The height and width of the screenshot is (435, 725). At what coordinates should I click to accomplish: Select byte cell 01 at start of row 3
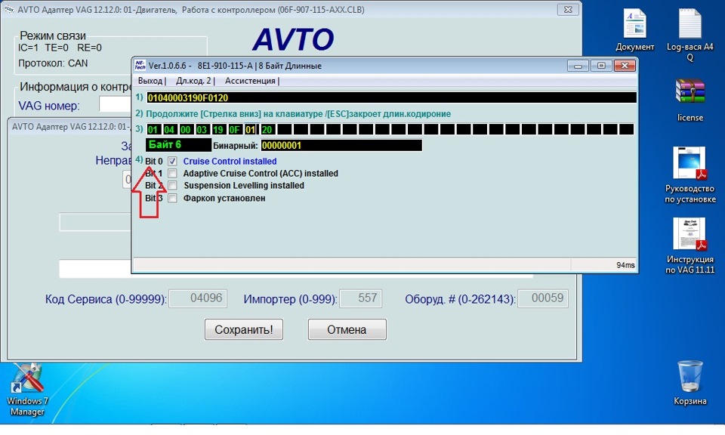coord(153,129)
